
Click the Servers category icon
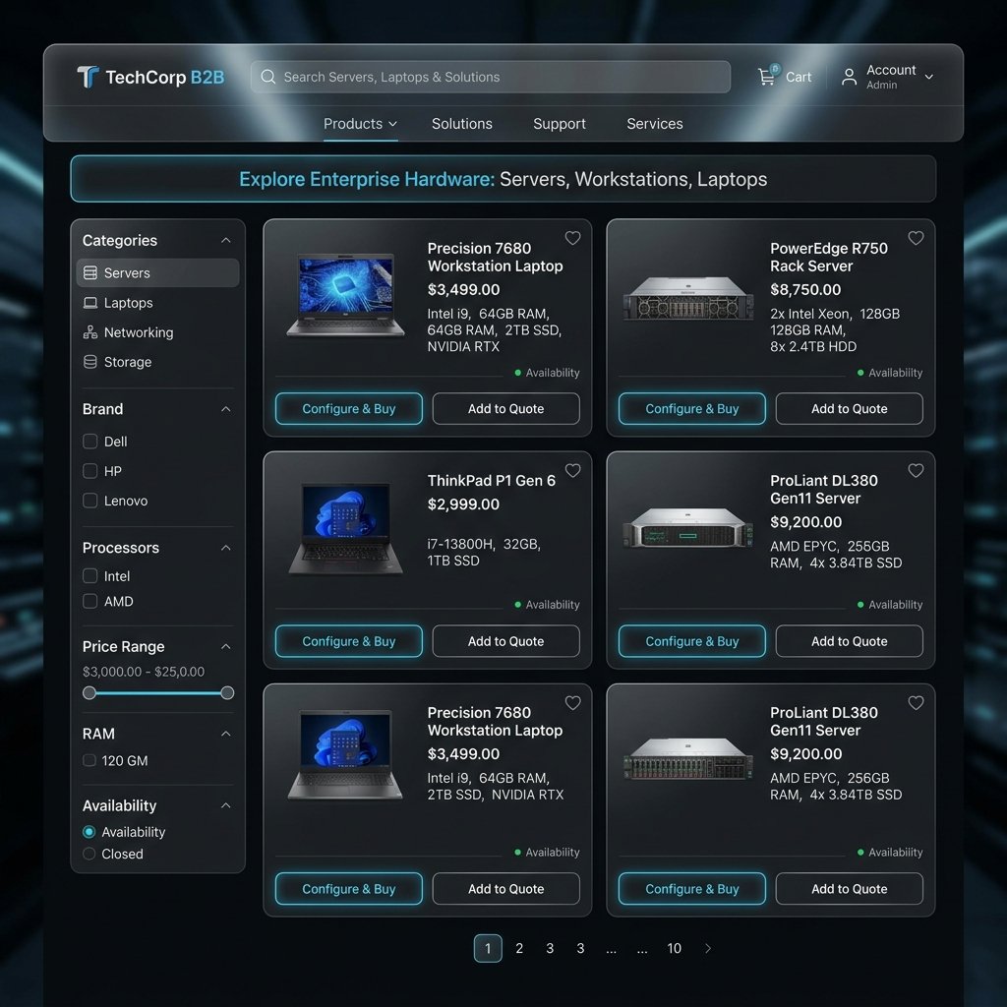pyautogui.click(x=90, y=273)
